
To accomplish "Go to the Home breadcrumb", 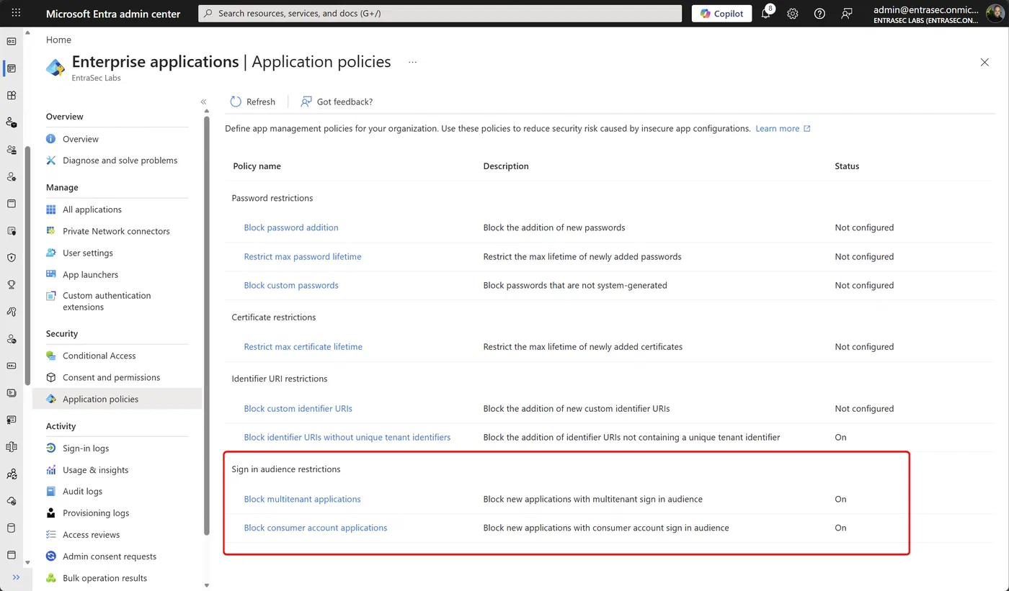I will [x=58, y=40].
